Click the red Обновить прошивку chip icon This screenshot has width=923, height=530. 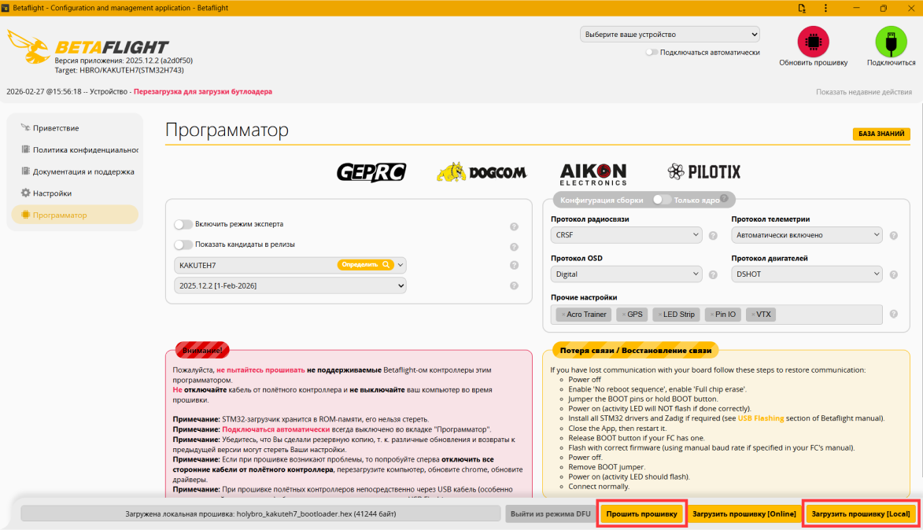[813, 41]
